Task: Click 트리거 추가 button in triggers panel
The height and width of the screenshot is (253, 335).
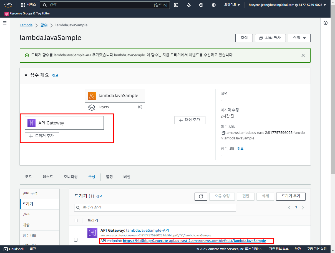Action: click(291, 196)
